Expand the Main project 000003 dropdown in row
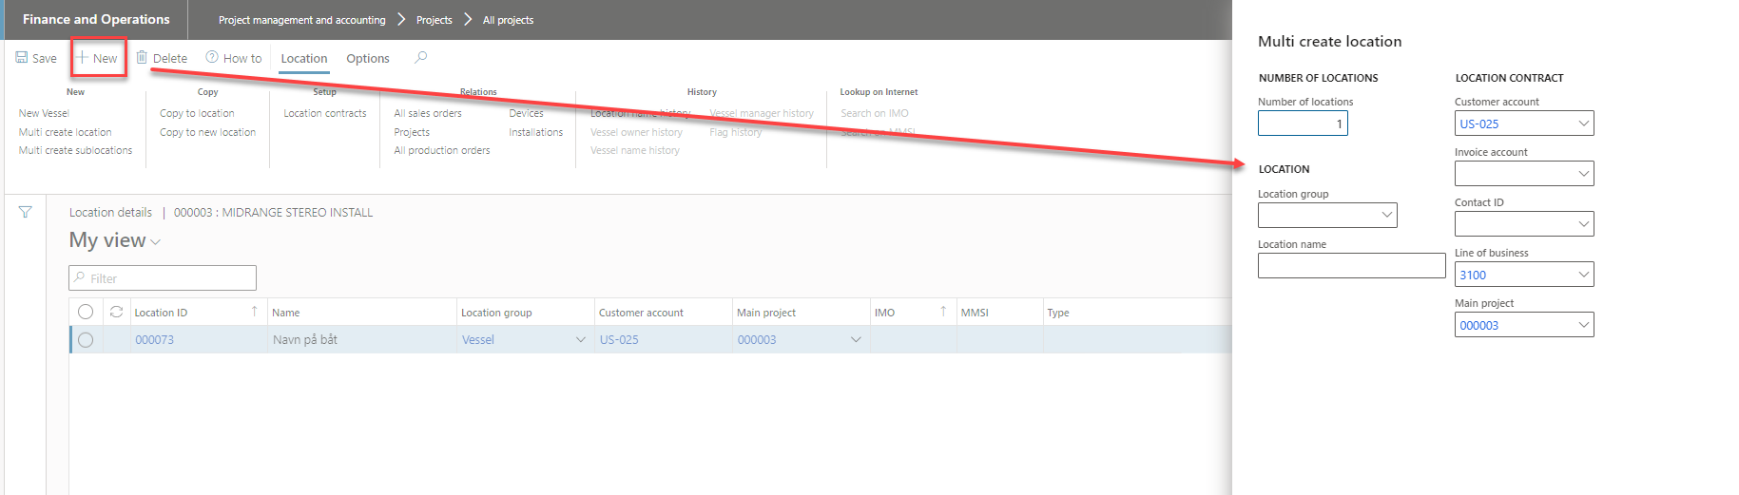The width and height of the screenshot is (1739, 495). pyautogui.click(x=856, y=339)
